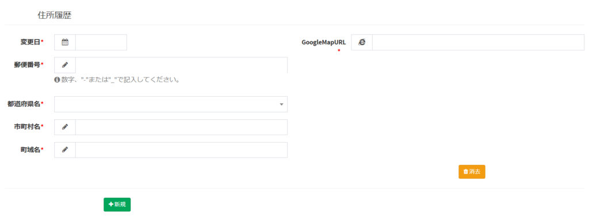
Task: Focus the 郵便番号 text field
Action: click(x=181, y=65)
